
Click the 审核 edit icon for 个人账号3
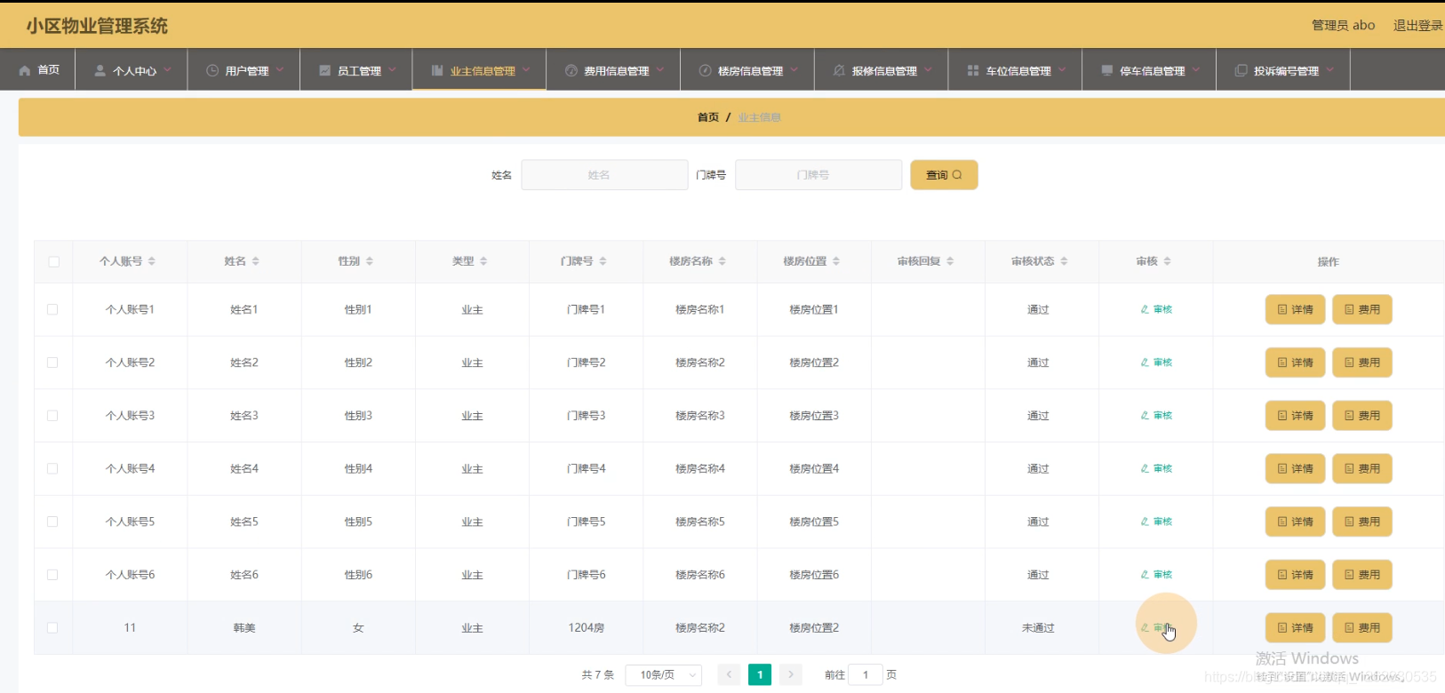[1145, 415]
